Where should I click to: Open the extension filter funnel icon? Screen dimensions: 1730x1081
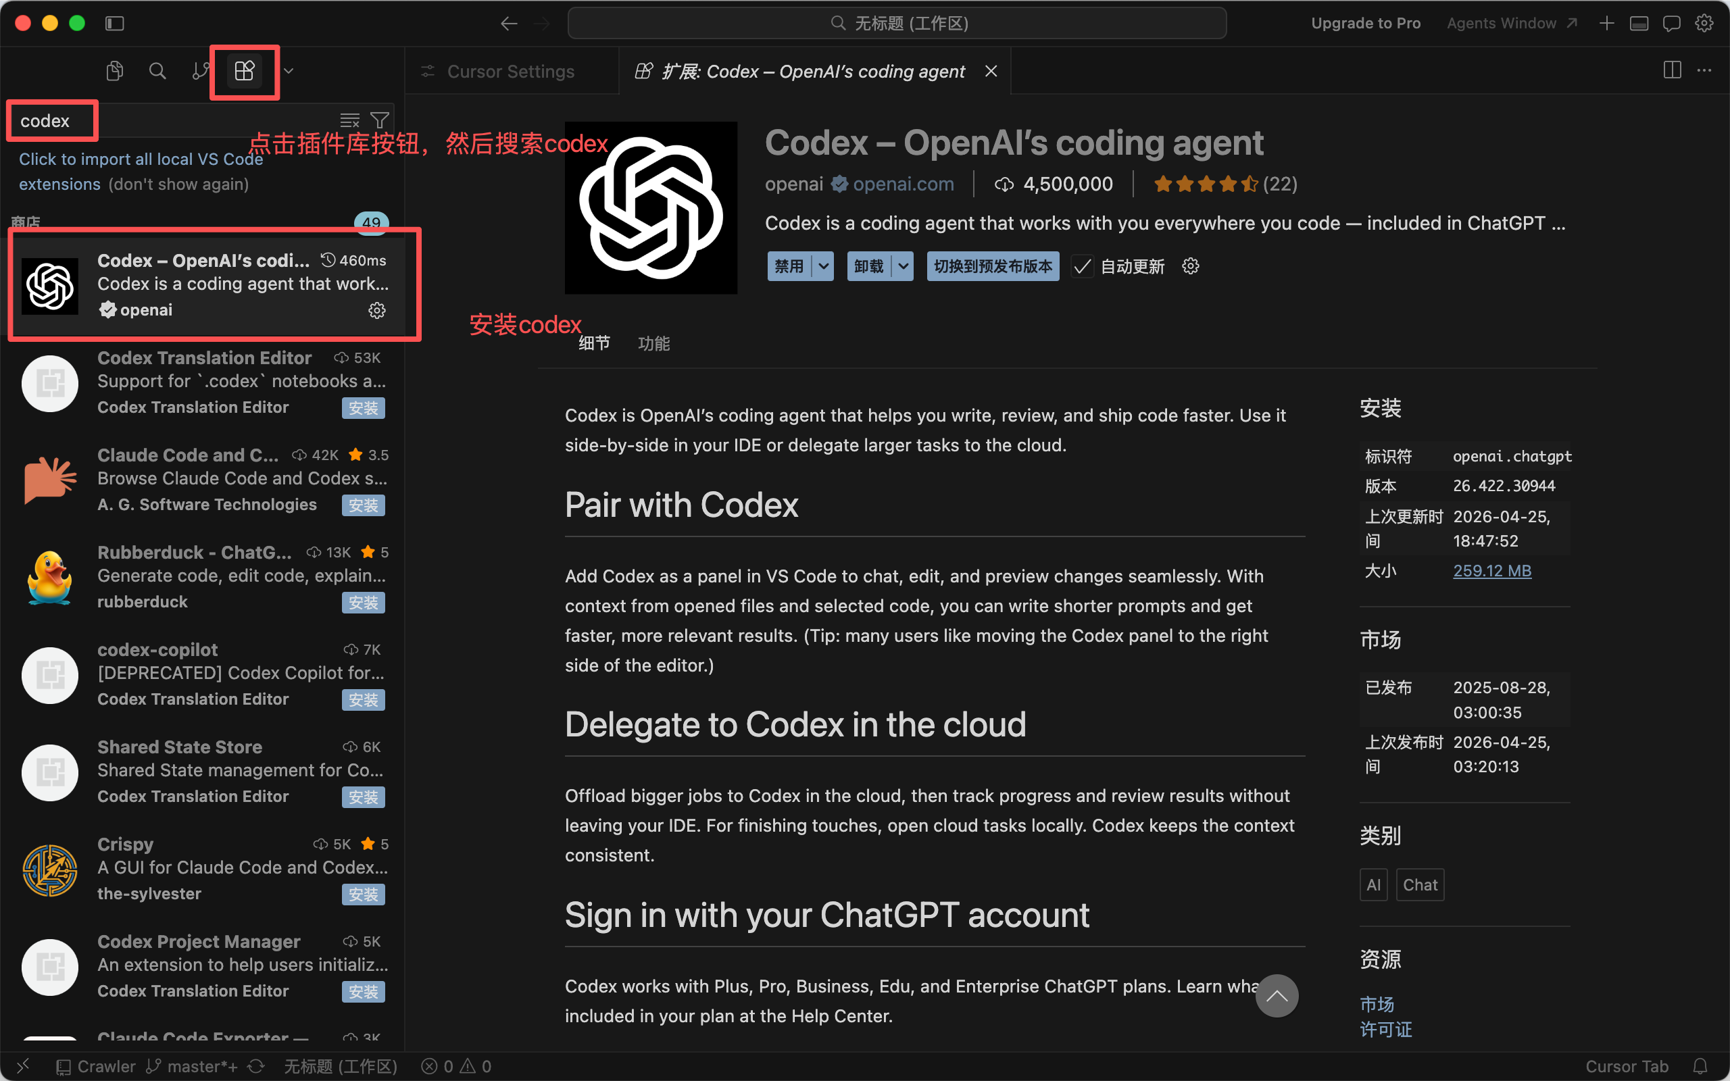click(x=380, y=120)
